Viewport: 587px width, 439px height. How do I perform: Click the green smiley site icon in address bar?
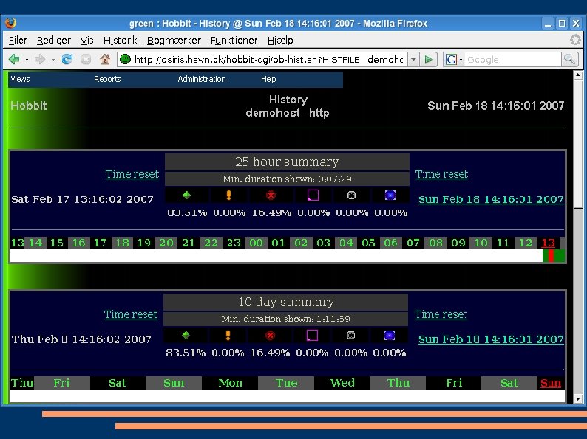125,59
